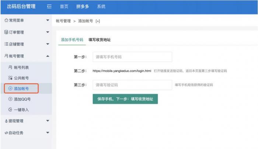The height and width of the screenshot is (149, 258).
Task: Focus the 请填写验证码 input field
Action: pyautogui.click(x=132, y=85)
